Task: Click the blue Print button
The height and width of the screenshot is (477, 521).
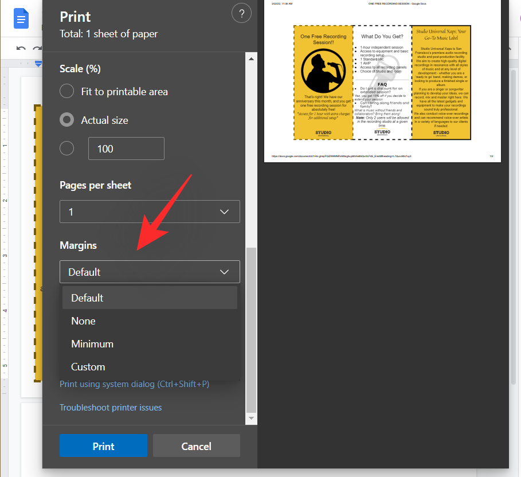Action: 103,446
